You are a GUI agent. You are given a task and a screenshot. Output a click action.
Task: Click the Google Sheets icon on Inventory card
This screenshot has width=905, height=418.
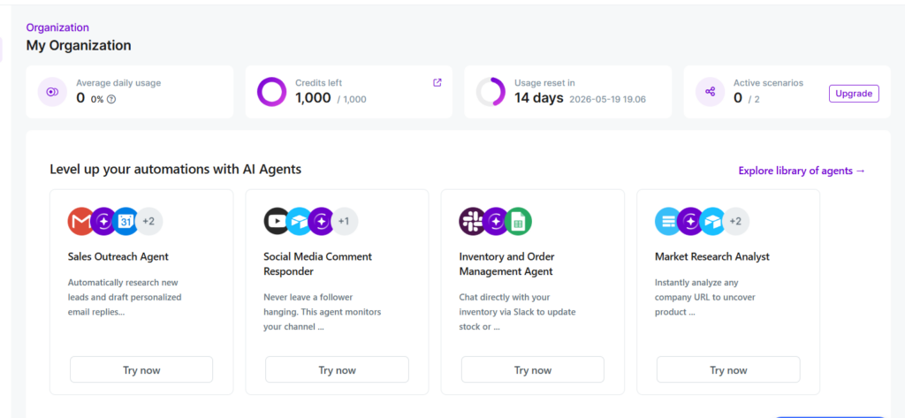(518, 221)
